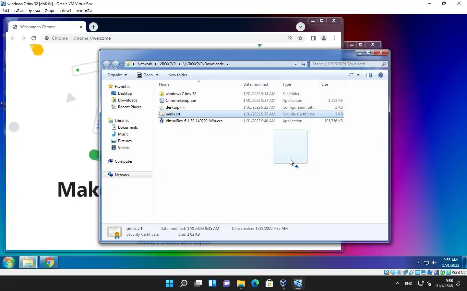The image size is (467, 291).
Task: Select the VirtualBox-6.1.32-149290-Win.exe file
Action: pyautogui.click(x=251, y=121)
